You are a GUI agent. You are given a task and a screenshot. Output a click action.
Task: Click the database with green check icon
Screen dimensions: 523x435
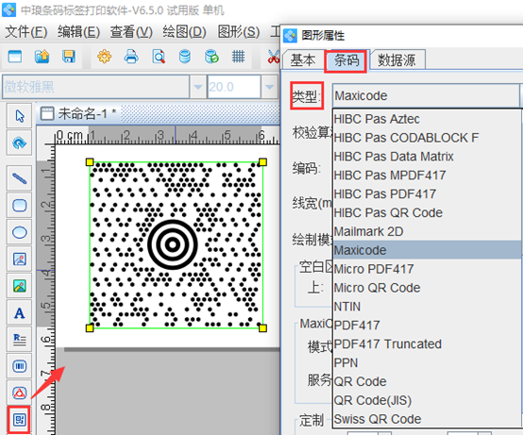(x=211, y=57)
